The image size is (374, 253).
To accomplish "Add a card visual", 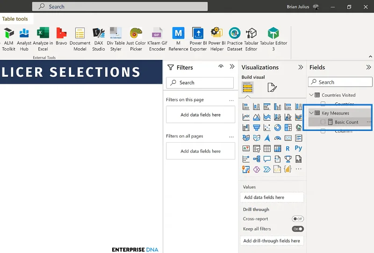I will click(x=288, y=138).
